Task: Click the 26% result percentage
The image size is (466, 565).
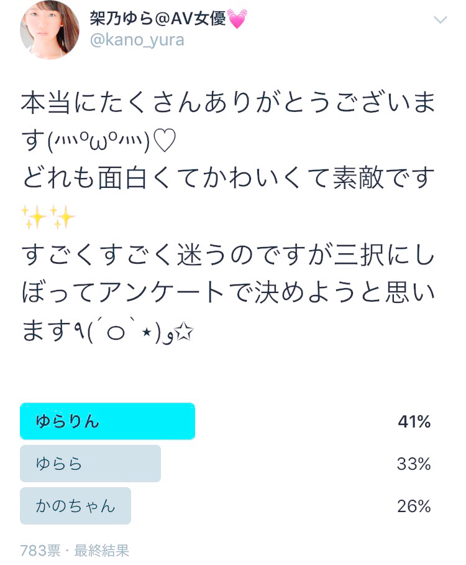Action: [x=414, y=507]
